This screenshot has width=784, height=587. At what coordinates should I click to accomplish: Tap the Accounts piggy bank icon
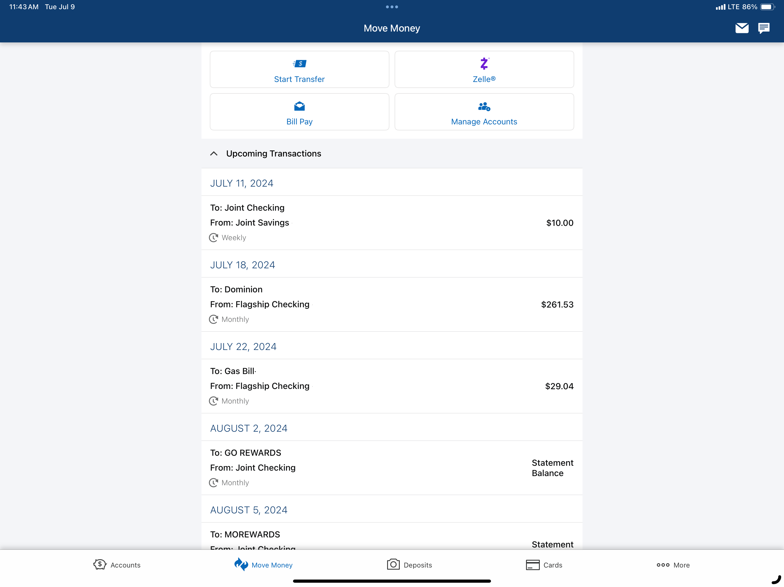pyautogui.click(x=100, y=565)
